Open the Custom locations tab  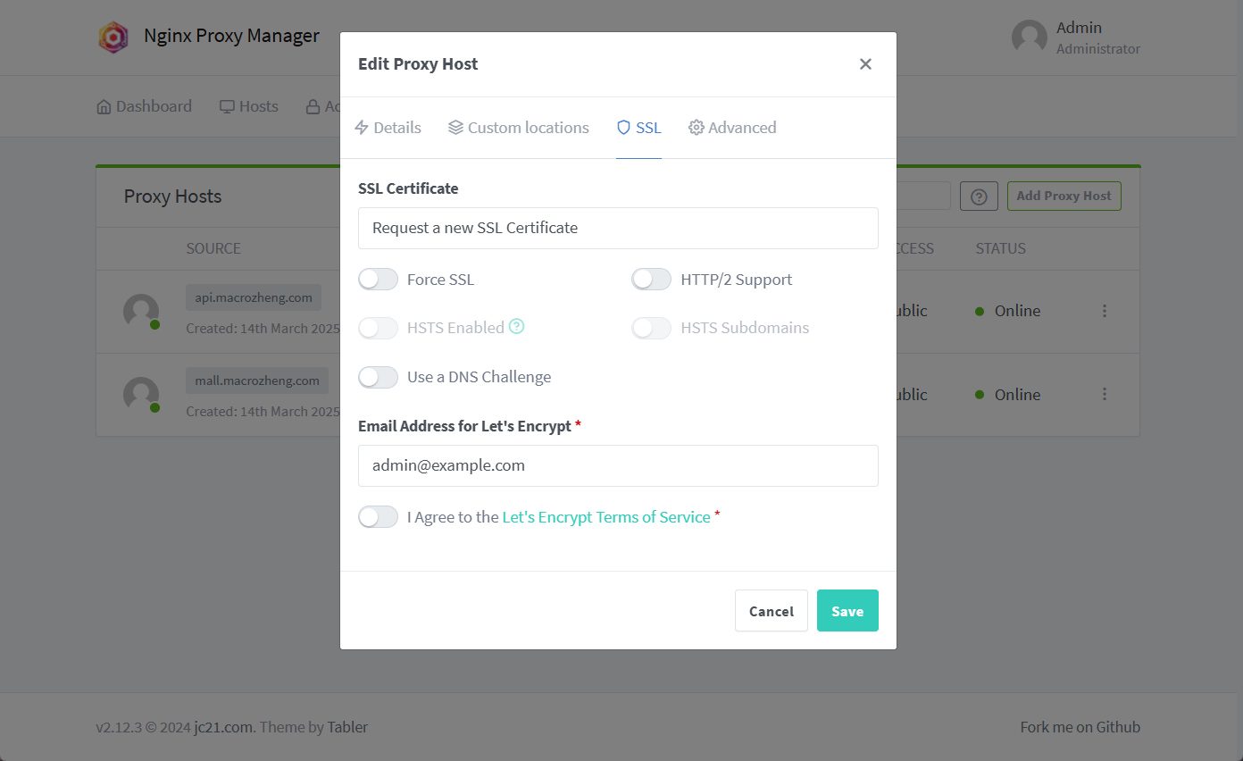pos(519,128)
